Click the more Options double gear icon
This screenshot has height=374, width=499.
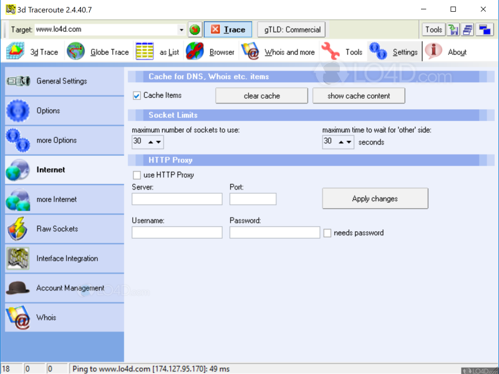18,140
